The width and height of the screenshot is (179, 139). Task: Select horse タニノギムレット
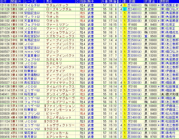coord(59,117)
